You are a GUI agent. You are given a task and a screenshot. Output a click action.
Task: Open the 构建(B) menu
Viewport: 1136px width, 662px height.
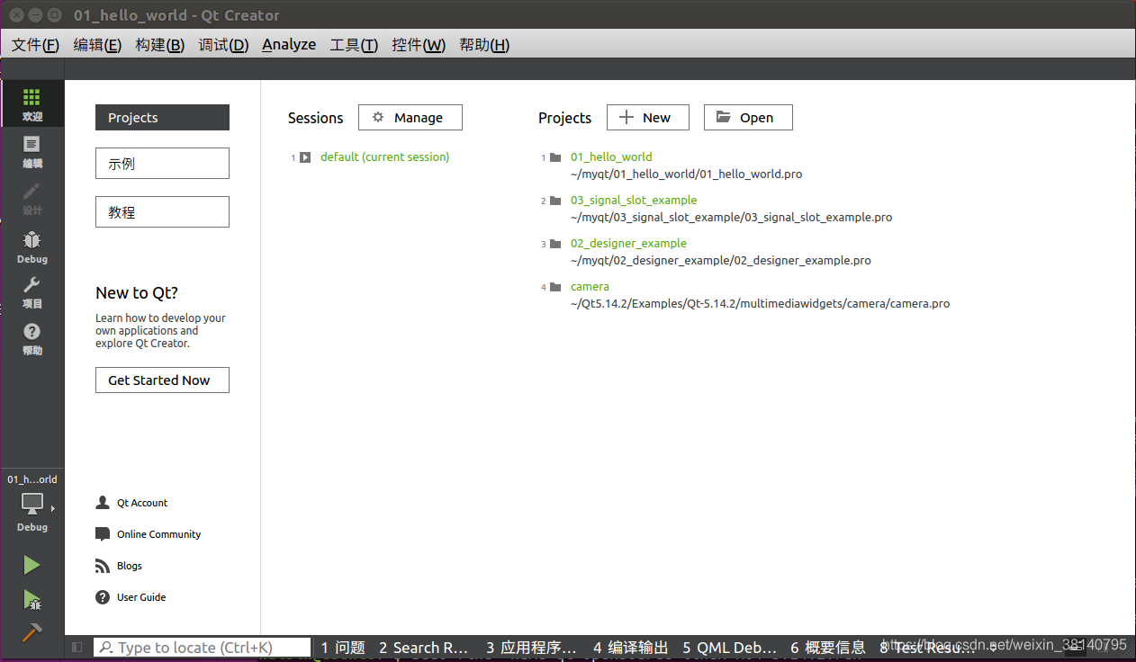click(x=160, y=45)
